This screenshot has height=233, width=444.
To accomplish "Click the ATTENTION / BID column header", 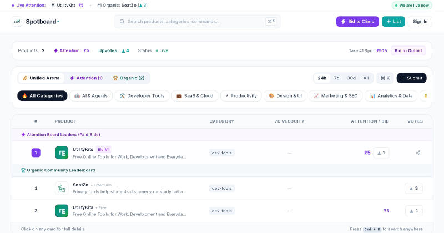I will (x=370, y=121).
